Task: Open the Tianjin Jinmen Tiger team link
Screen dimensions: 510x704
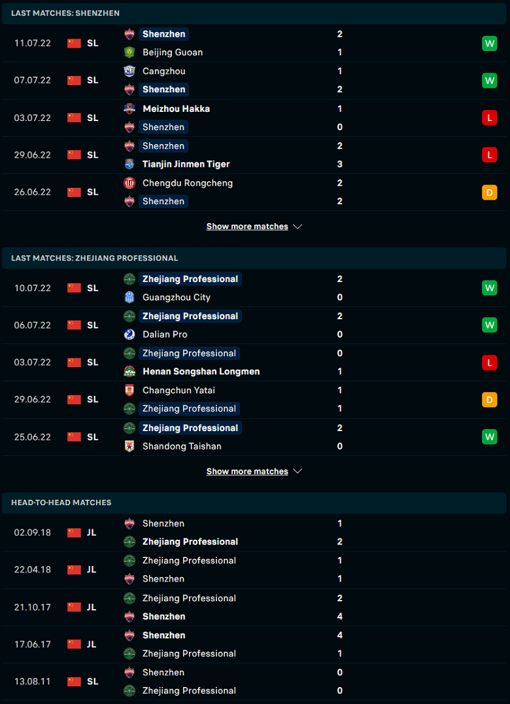Action: (186, 164)
